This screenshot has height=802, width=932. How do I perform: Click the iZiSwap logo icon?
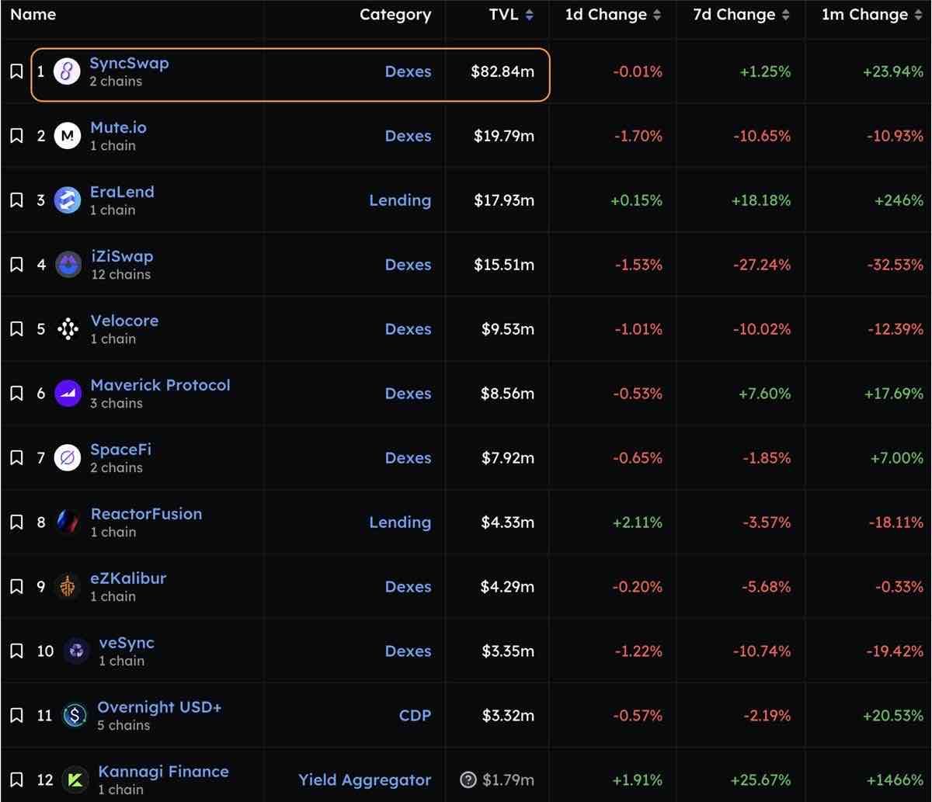(x=68, y=265)
